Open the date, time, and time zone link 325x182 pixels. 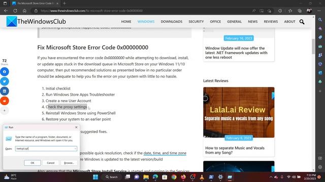click(165, 153)
